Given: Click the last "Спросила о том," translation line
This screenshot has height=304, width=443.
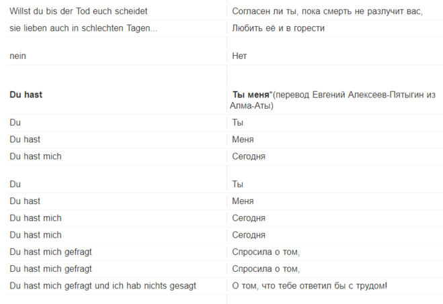Looking at the screenshot, I should [x=266, y=269].
